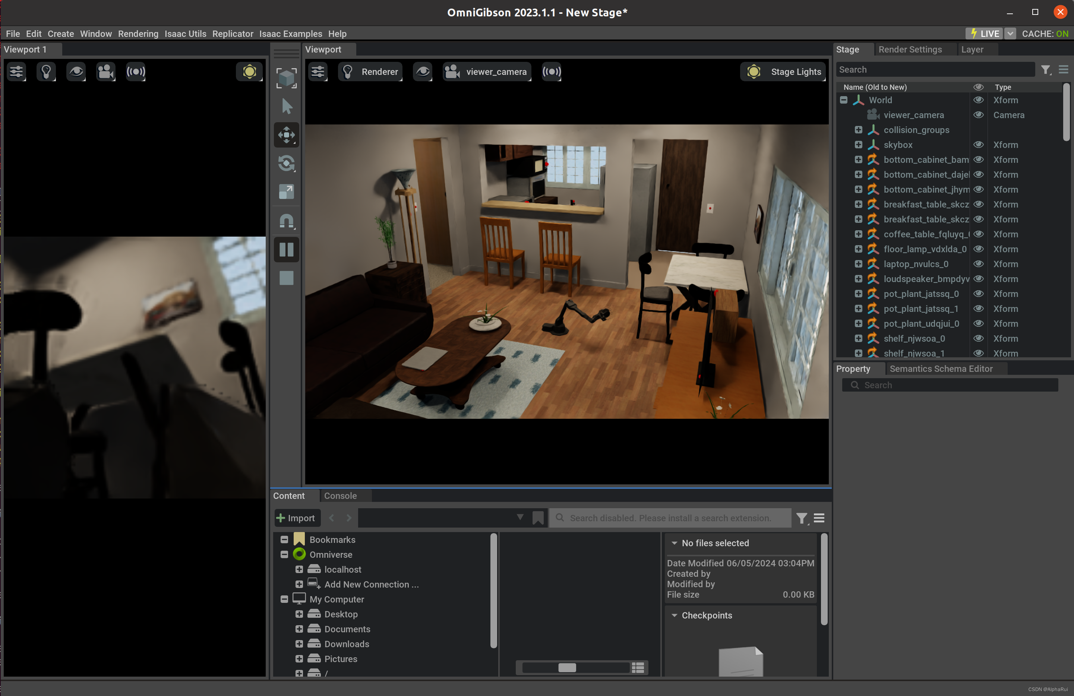Choose the Scale tool
The width and height of the screenshot is (1074, 696).
pyautogui.click(x=286, y=192)
